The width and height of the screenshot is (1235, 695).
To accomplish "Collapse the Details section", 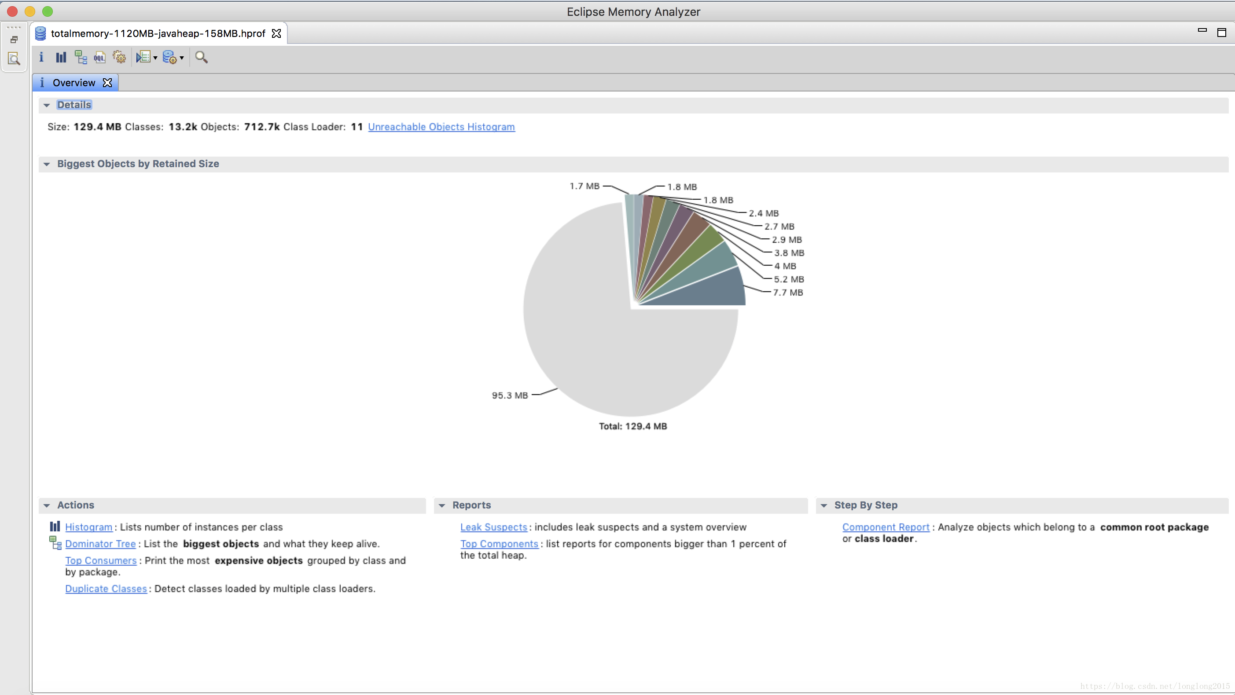I will click(47, 105).
